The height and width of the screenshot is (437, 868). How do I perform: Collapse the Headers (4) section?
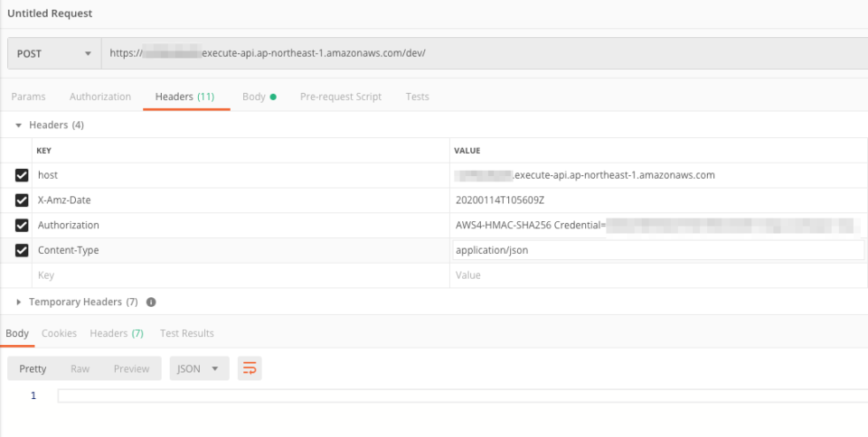[x=19, y=125]
